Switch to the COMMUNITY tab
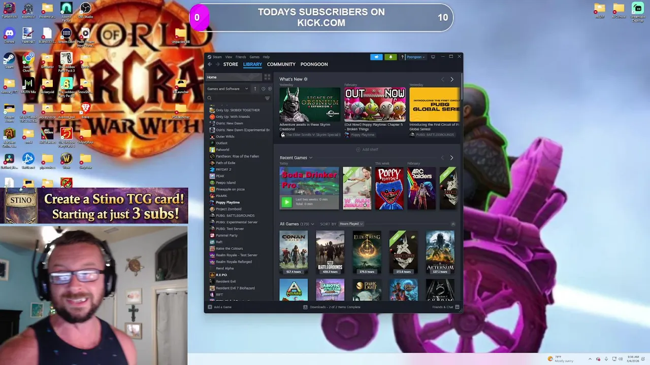 [281, 64]
